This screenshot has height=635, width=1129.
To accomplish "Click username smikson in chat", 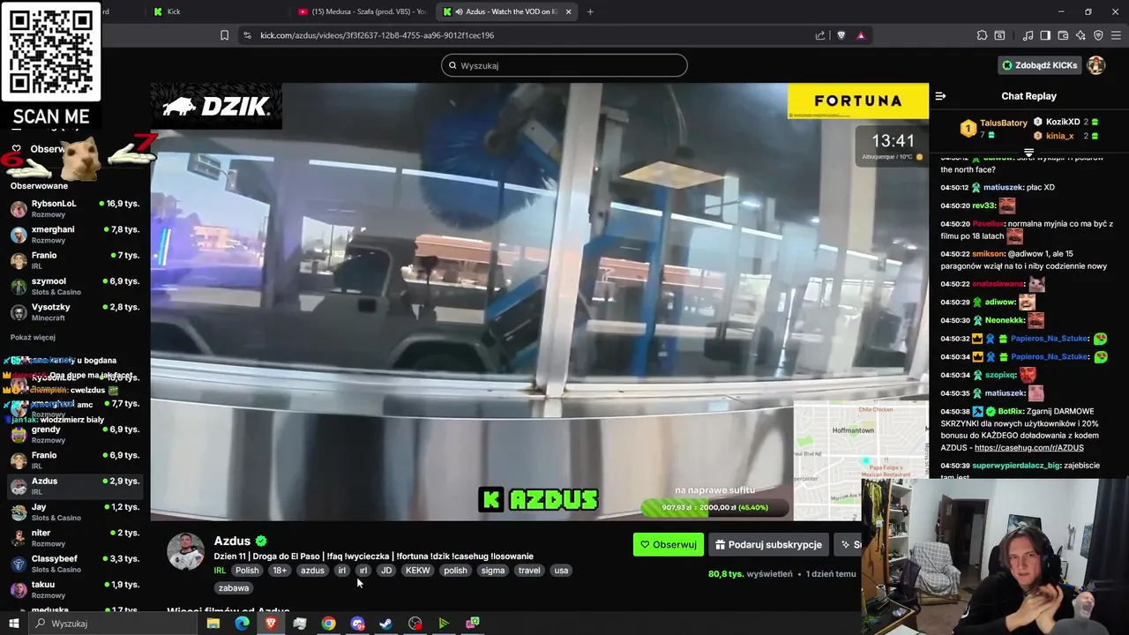I will (988, 254).
